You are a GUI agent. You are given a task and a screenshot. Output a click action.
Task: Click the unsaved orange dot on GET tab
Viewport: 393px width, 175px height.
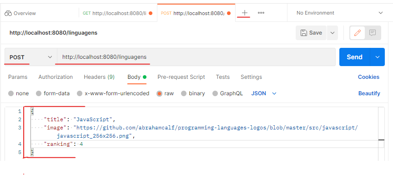pyautogui.click(x=151, y=13)
